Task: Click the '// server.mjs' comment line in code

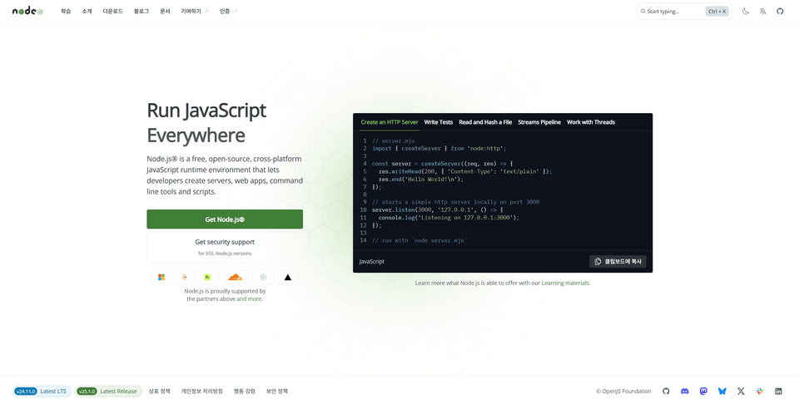Action: point(393,141)
